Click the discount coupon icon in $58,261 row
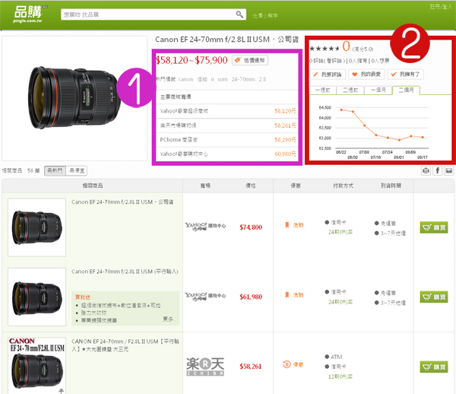456x394 pixels. click(x=287, y=364)
